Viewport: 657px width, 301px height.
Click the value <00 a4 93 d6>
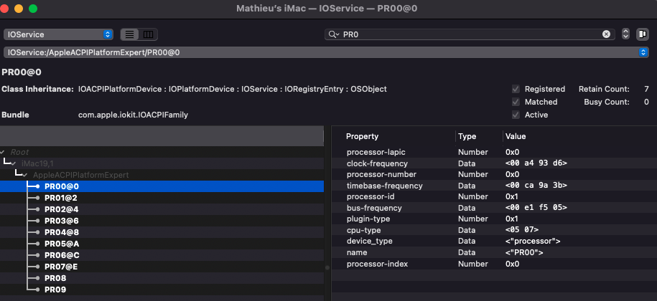point(536,163)
